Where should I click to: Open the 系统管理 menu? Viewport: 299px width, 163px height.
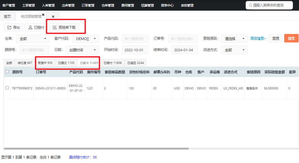[187, 5]
